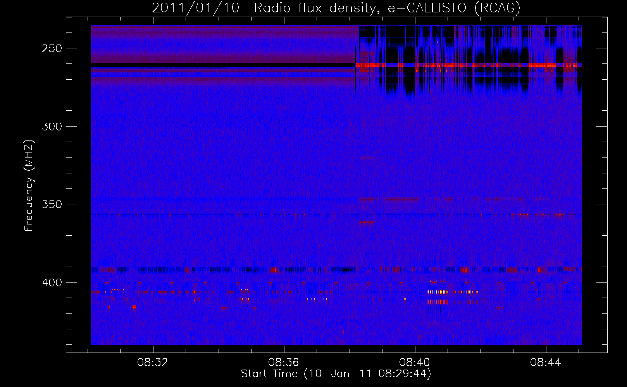Click the 08:40 time tick label

tap(415, 363)
